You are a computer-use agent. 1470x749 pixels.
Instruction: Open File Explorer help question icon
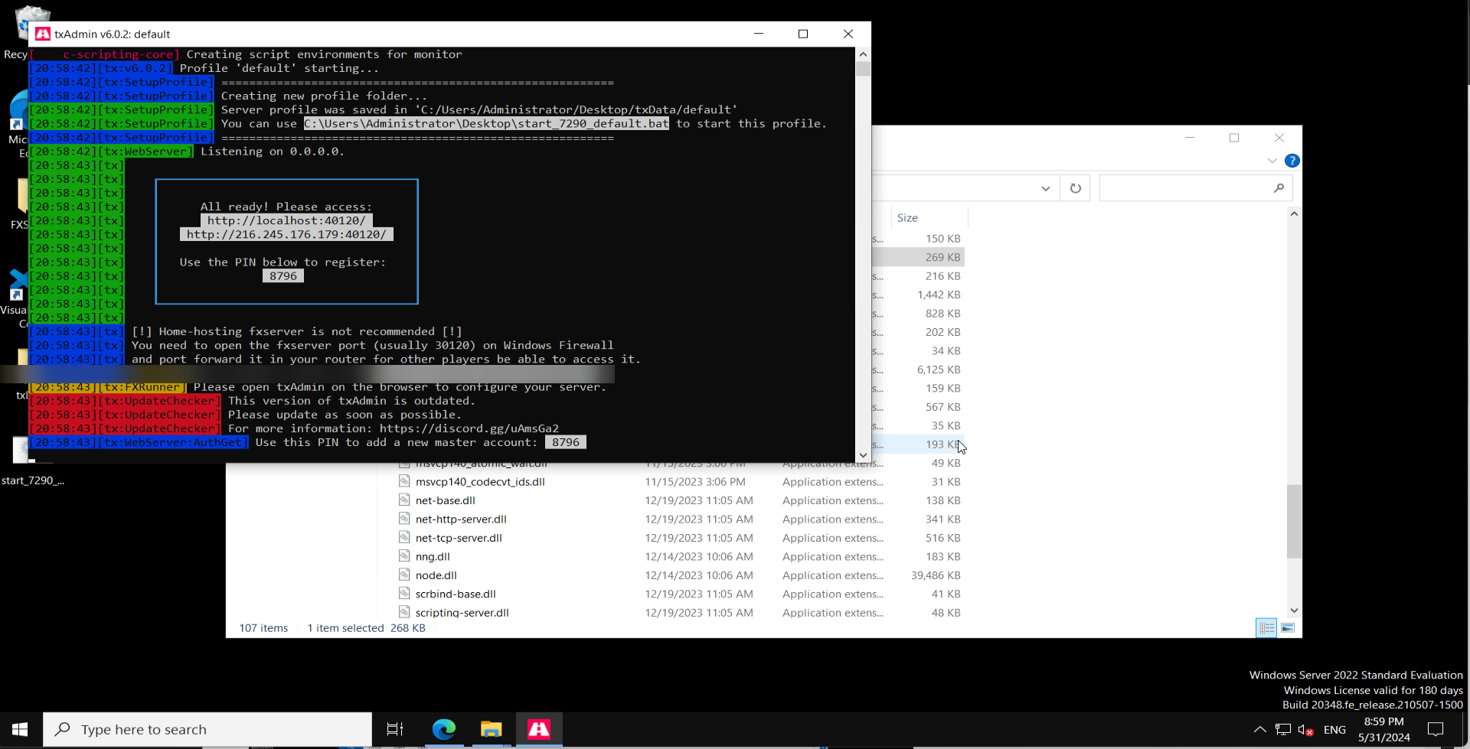click(x=1292, y=161)
